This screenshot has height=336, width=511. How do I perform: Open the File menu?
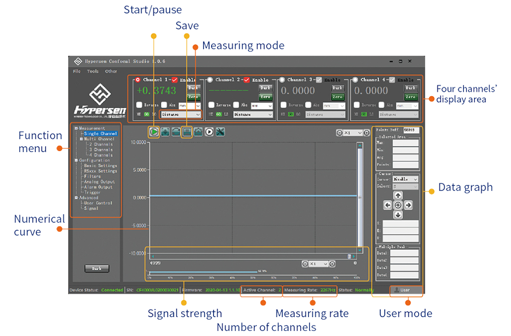click(x=77, y=71)
